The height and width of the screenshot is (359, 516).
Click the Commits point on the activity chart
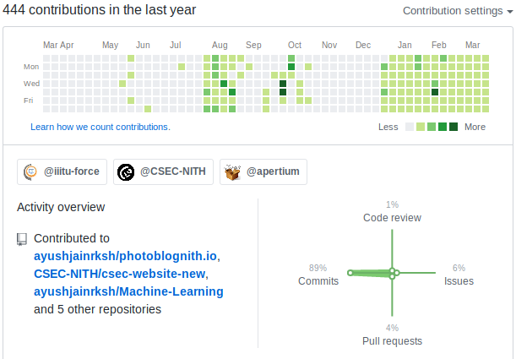point(350,273)
